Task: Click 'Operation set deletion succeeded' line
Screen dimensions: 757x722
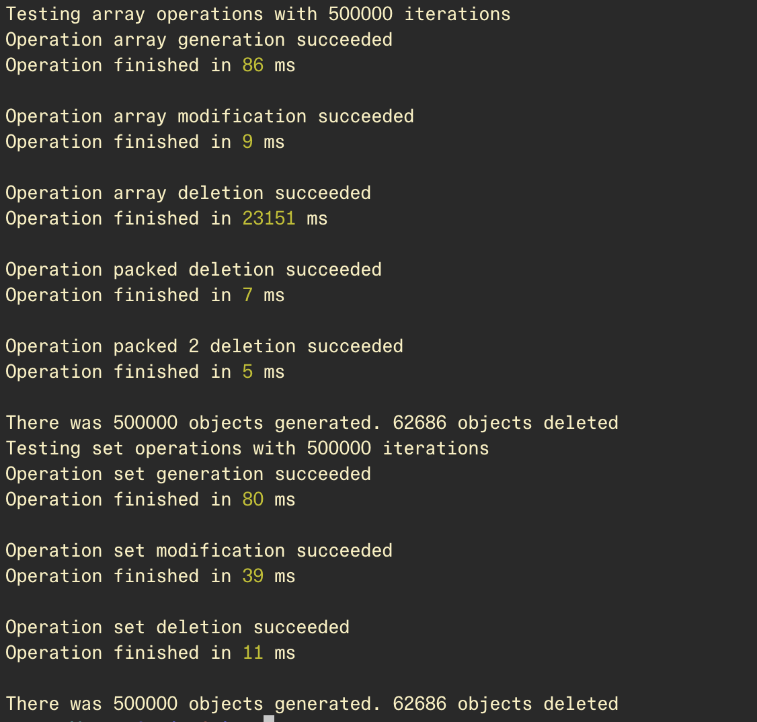Action: [x=177, y=627]
